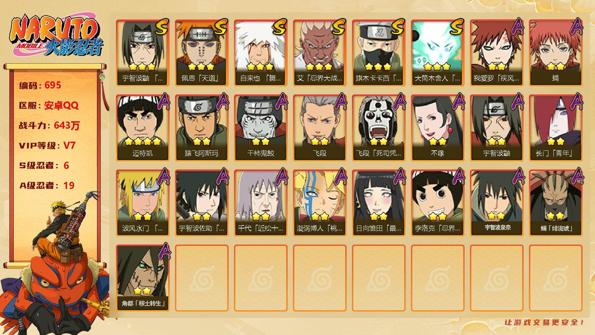Viewport: 595px width, 335px height.
Task: Click the star rating on 旗木卡卡西 card
Action: tap(378, 67)
